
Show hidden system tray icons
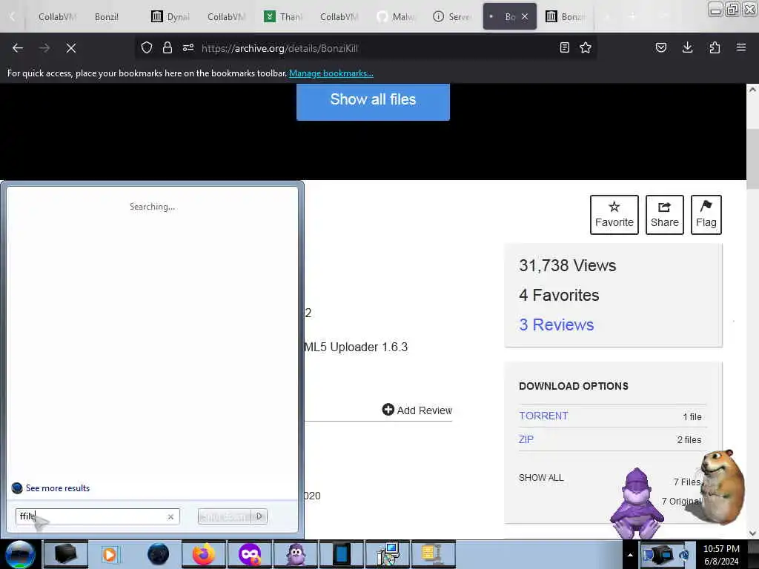630,555
